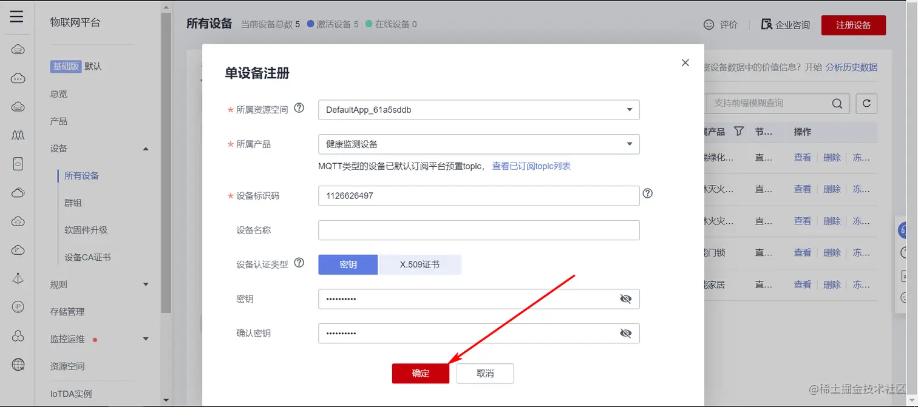Screen dimensions: 918x407
Task: Click the 评价 smiley icon
Action: click(x=709, y=25)
